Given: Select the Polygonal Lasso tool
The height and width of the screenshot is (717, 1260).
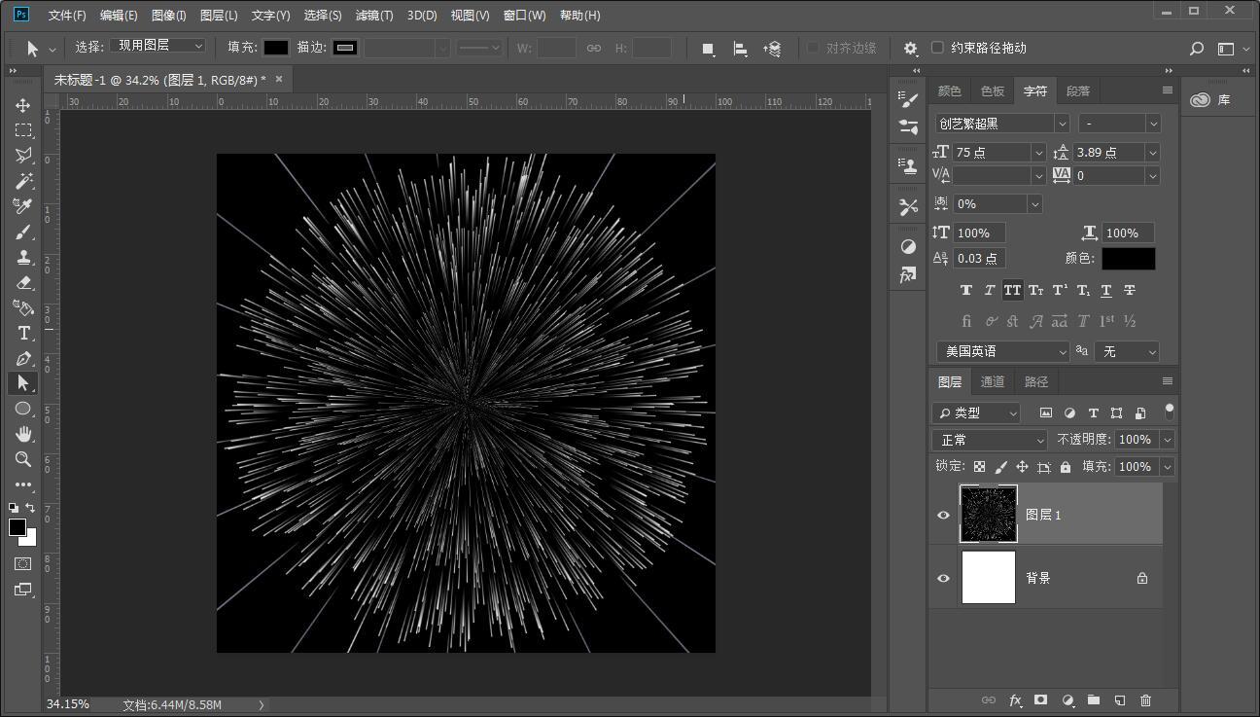Looking at the screenshot, I should tap(23, 156).
